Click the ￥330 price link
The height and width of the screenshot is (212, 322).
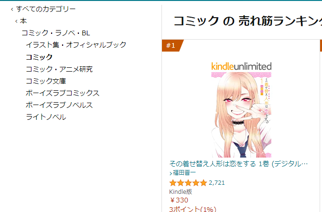coord(179,200)
